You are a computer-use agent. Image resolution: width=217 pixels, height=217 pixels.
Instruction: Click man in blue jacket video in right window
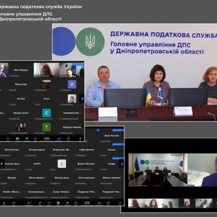(202, 170)
